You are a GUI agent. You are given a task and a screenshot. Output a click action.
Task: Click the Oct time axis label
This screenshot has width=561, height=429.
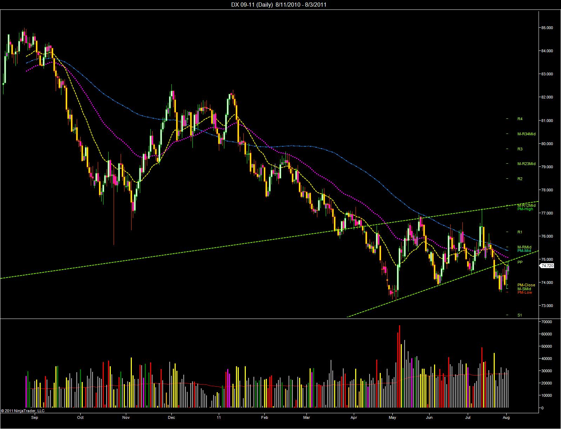point(80,418)
